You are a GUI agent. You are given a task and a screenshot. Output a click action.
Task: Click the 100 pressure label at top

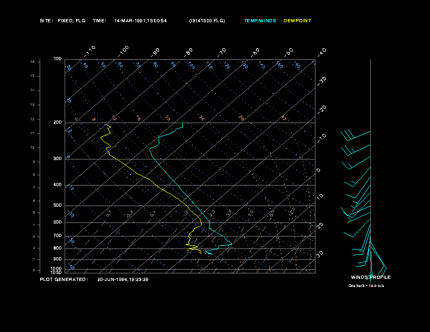pos(58,59)
